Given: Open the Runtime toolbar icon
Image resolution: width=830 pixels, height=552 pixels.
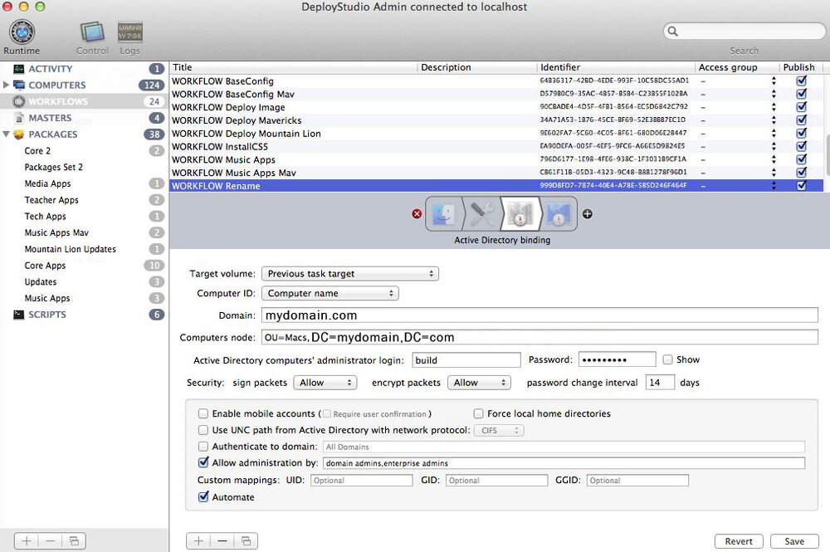Looking at the screenshot, I should tap(22, 32).
